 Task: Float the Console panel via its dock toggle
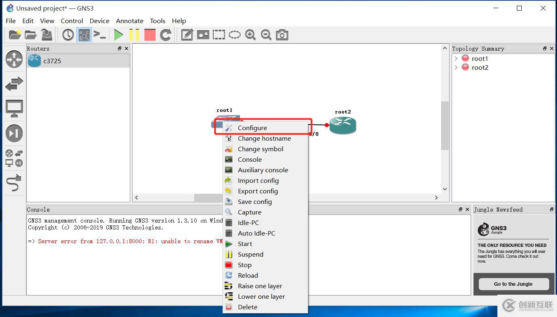coord(461,210)
